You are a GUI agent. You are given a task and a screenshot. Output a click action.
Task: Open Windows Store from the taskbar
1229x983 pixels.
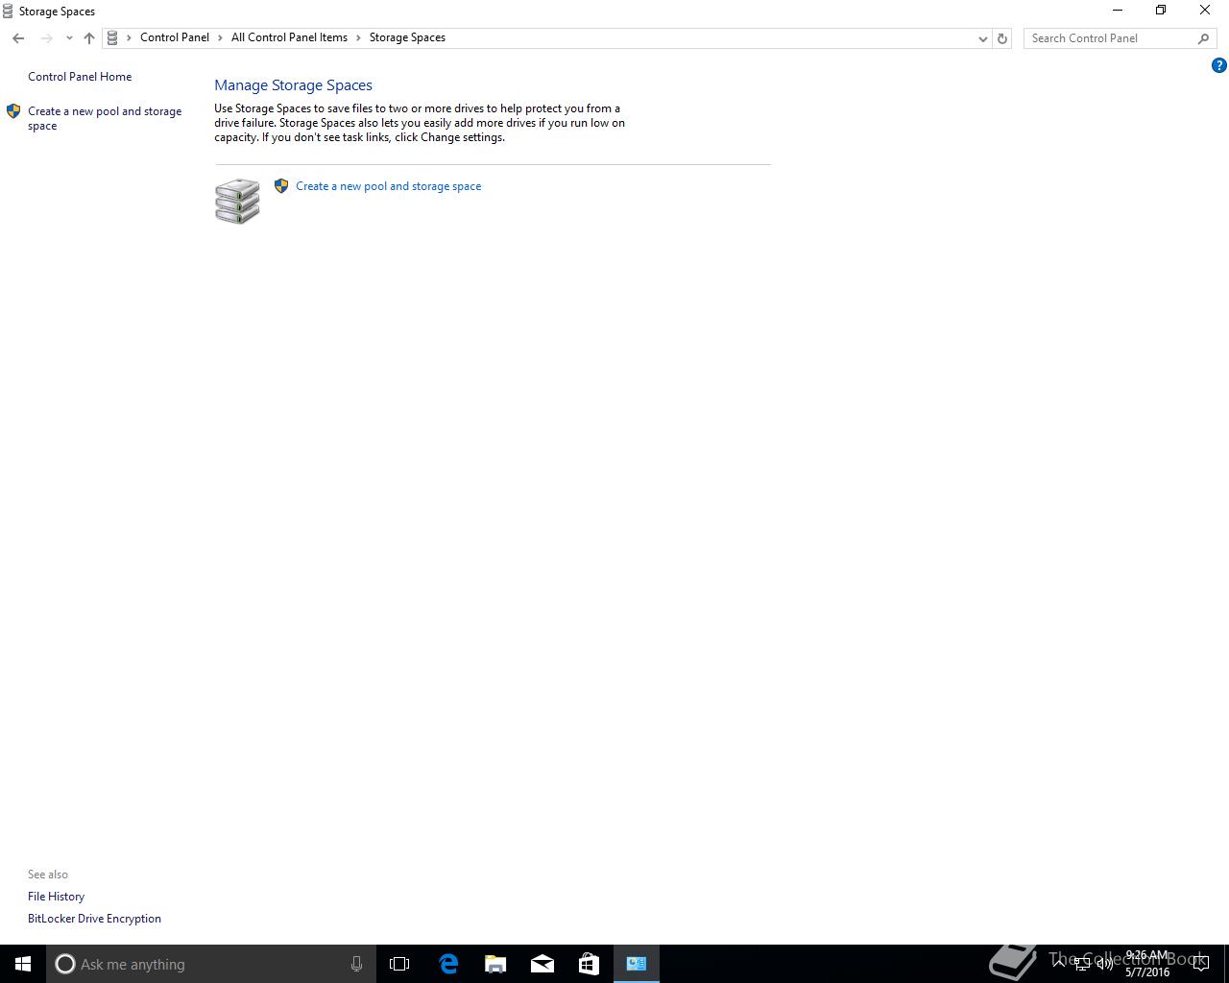coord(589,964)
